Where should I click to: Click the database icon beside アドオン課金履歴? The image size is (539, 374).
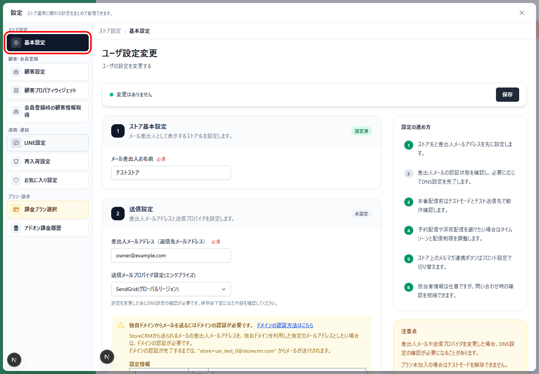pos(16,228)
